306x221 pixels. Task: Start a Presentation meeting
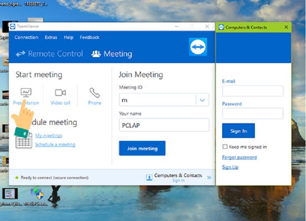tap(26, 97)
